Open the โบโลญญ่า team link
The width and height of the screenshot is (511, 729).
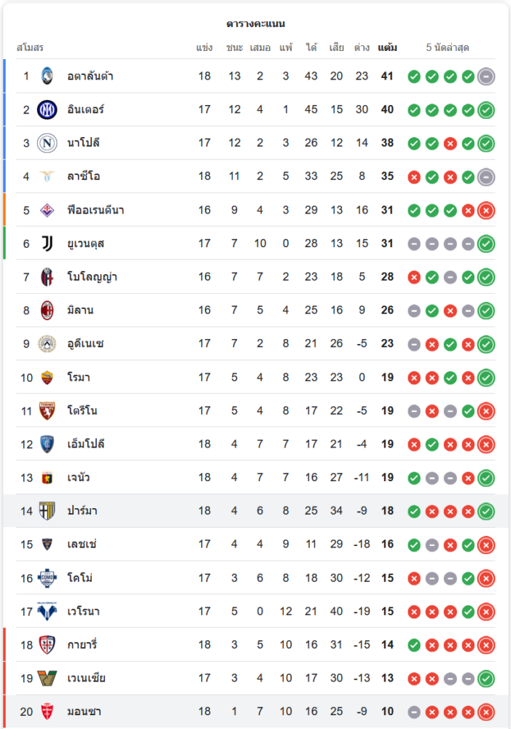coord(93,277)
